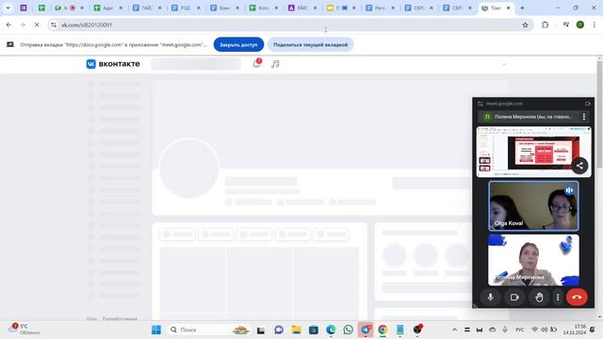Open a new browser tab
This screenshot has width=603, height=339.
[522, 8]
